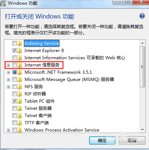149x150 pixels.
Task: Uncheck the Internet Explorer 8 checkbox
Action: click(x=14, y=51)
